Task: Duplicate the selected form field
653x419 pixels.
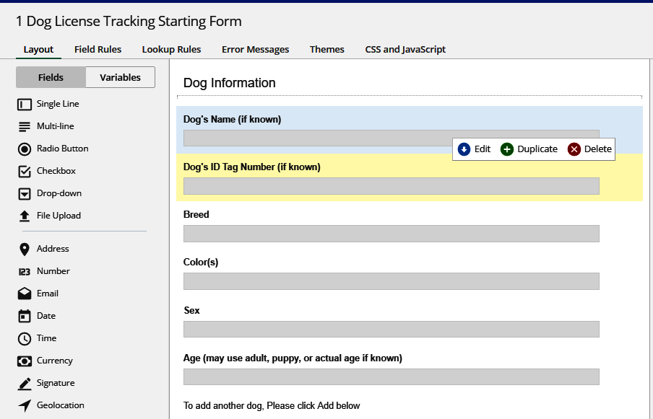Action: pos(529,149)
